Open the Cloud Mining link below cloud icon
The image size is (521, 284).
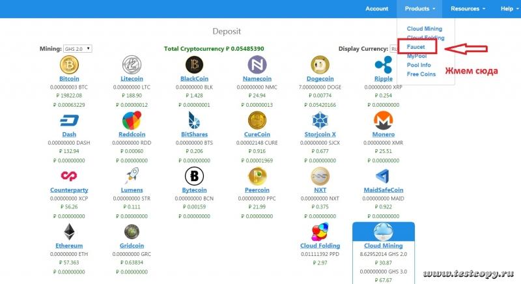click(x=383, y=246)
